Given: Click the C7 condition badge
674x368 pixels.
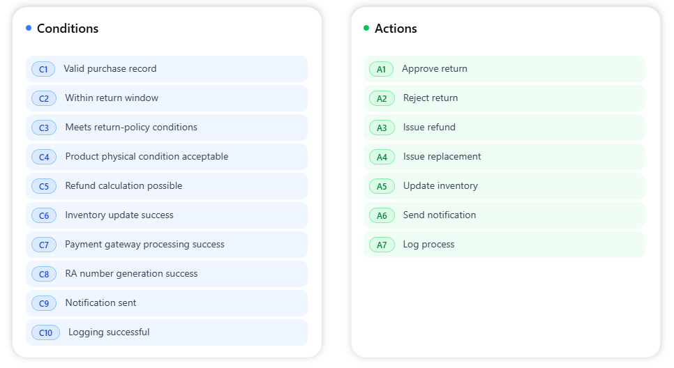Looking at the screenshot, I should point(44,245).
